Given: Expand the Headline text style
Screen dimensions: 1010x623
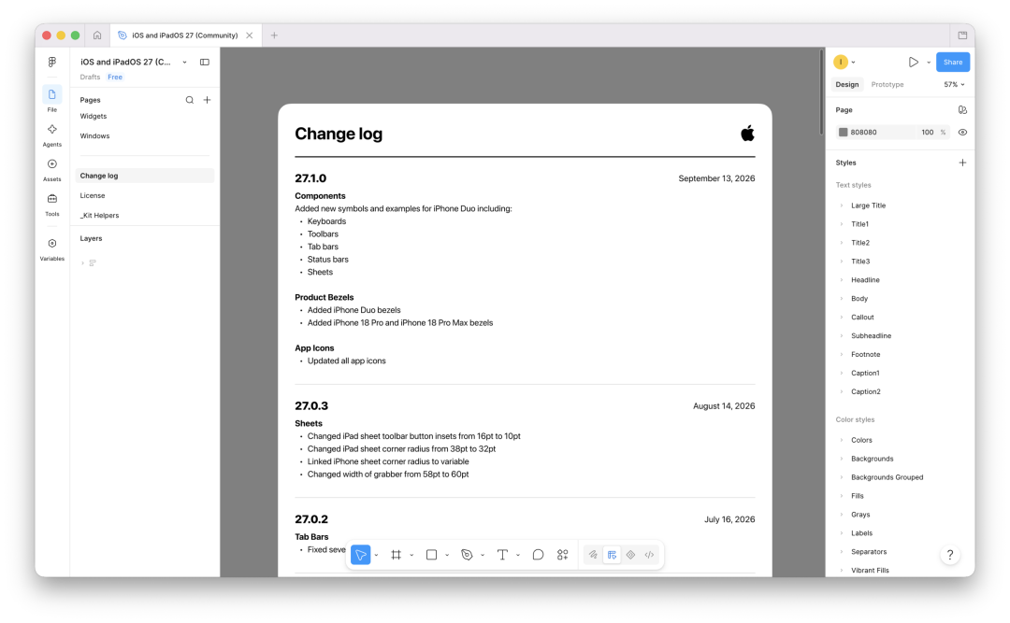Looking at the screenshot, I should click(842, 280).
